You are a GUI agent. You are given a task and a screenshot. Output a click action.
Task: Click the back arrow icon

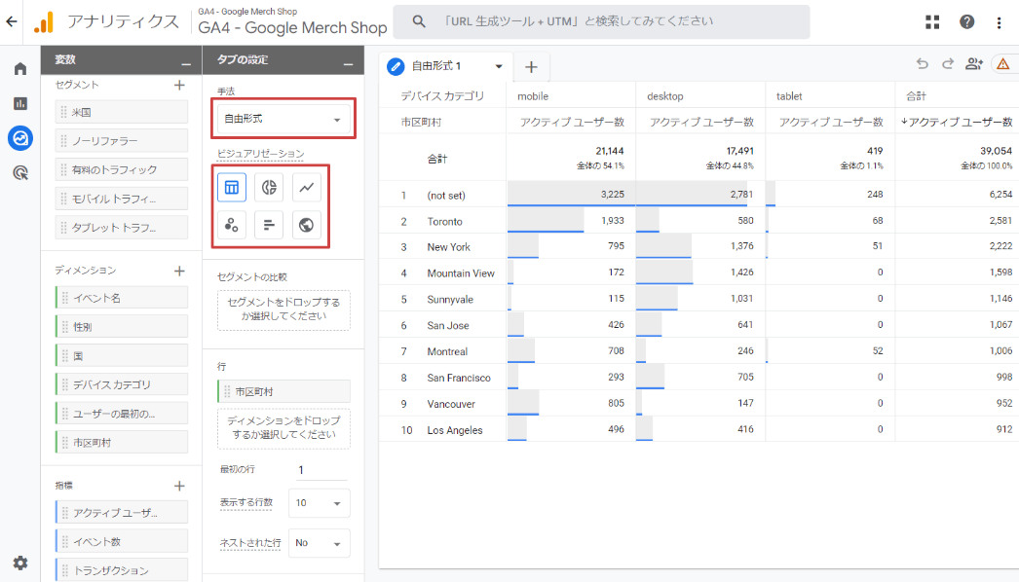point(11,21)
